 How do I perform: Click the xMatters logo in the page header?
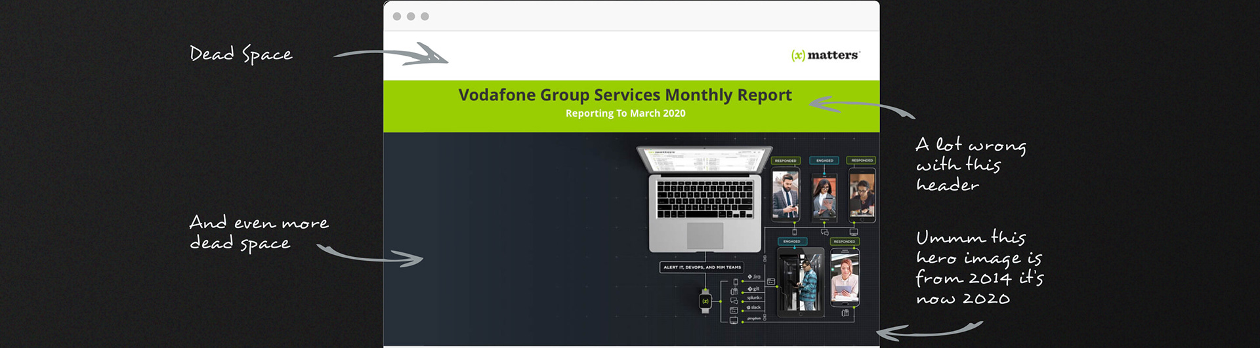(x=826, y=55)
